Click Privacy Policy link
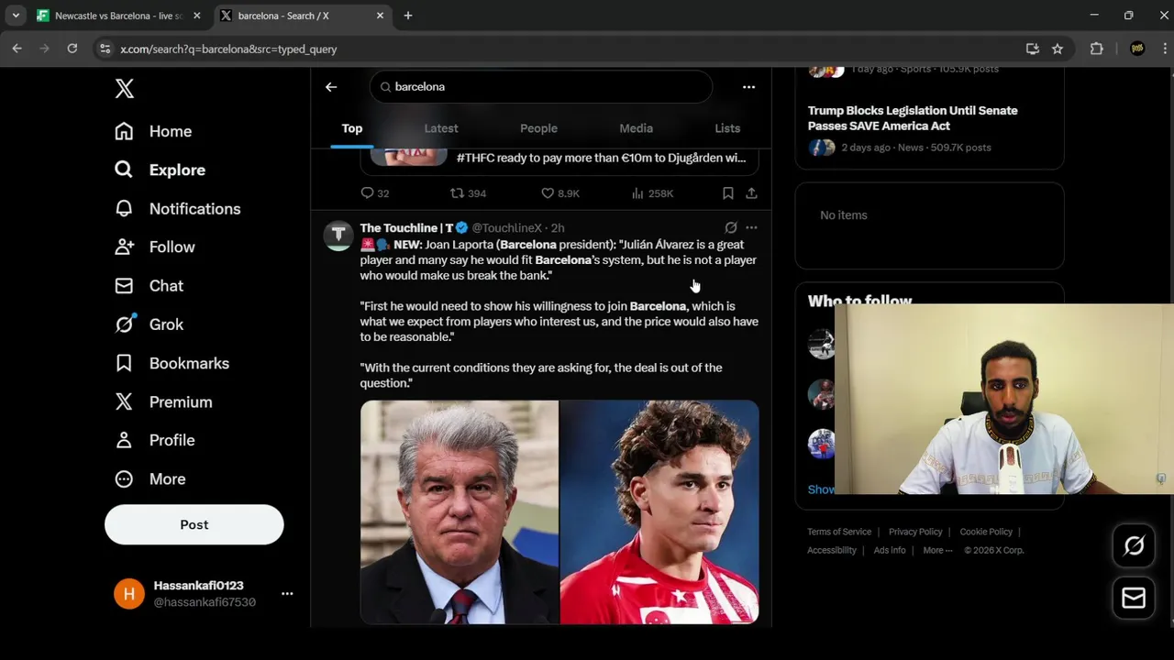The image size is (1174, 660). pyautogui.click(x=915, y=532)
